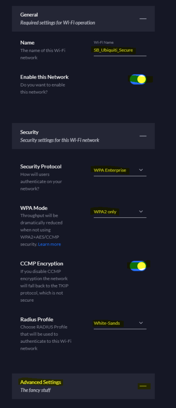Click the SB_Ubiquiti_Secure Wi-Fi name field
This screenshot has height=408, width=176.
tap(120, 50)
